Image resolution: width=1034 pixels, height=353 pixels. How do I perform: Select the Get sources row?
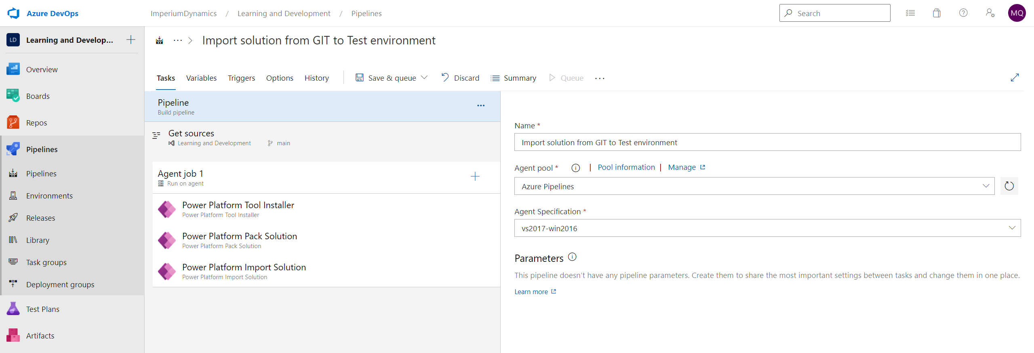tap(322, 138)
